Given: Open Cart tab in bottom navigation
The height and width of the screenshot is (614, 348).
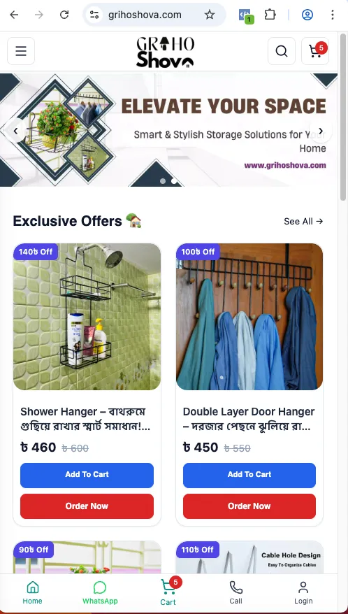Looking at the screenshot, I should pyautogui.click(x=168, y=592).
